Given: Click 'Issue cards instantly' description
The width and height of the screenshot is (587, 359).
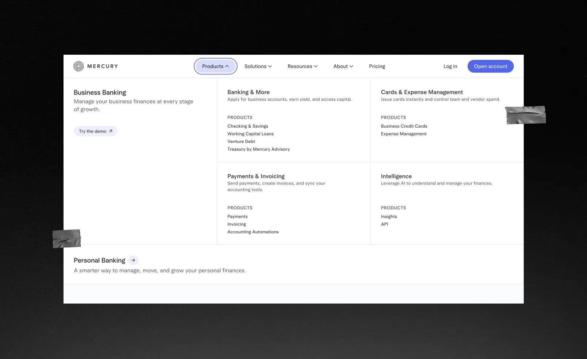Looking at the screenshot, I should 441,99.
